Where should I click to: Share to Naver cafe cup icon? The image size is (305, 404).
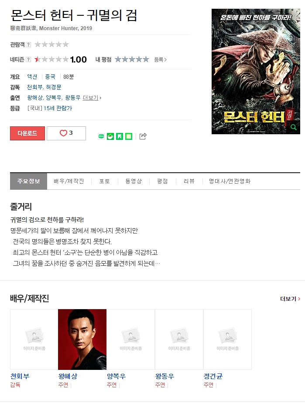pos(110,136)
